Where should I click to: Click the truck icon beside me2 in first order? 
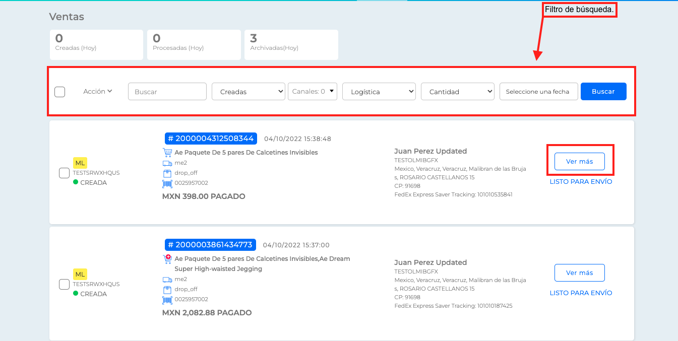[167, 163]
